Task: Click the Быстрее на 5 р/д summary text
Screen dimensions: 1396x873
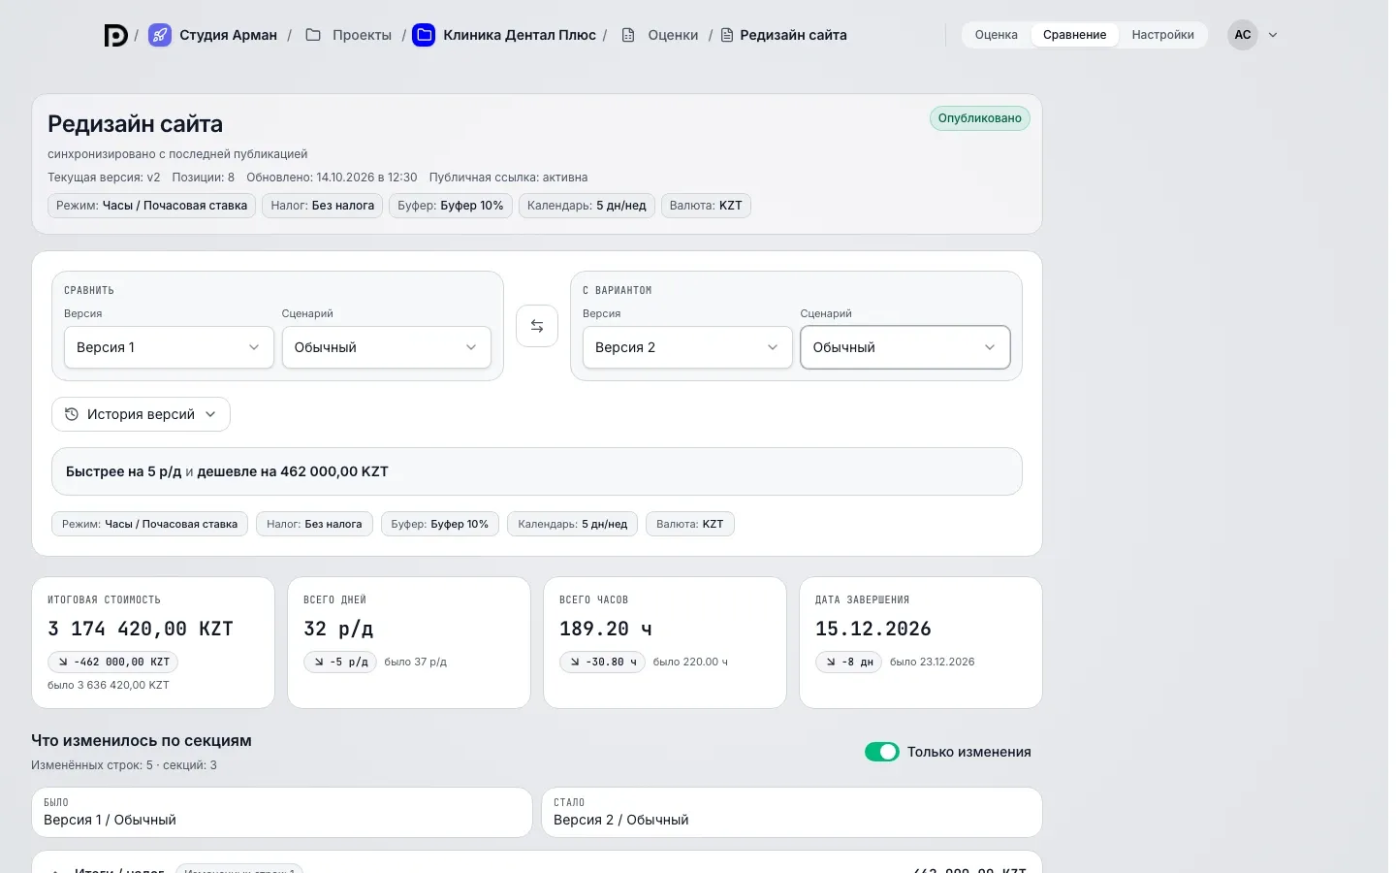Action: tap(123, 471)
